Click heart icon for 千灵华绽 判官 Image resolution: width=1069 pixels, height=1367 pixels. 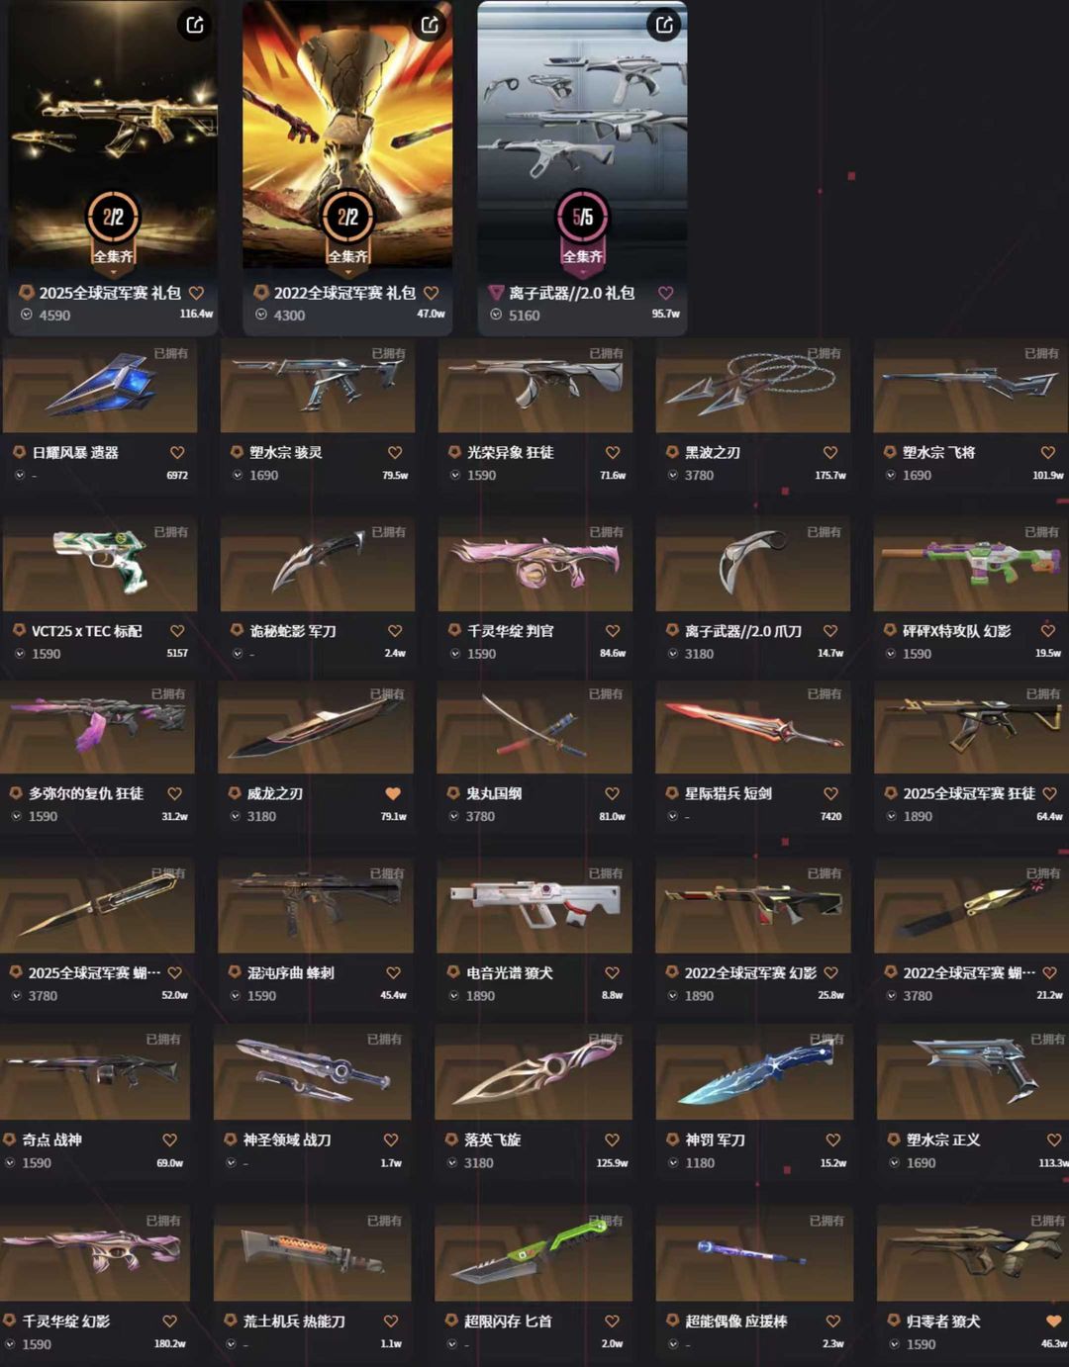coord(613,630)
